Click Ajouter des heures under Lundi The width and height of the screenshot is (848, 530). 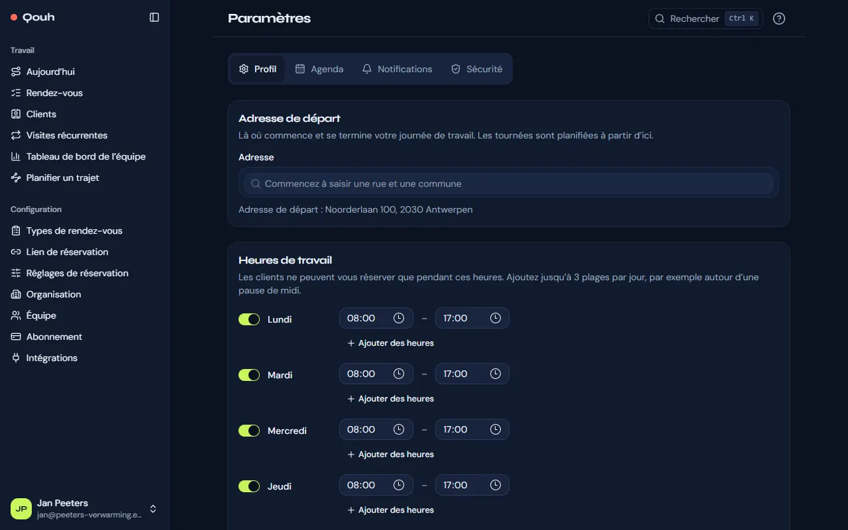tap(390, 343)
